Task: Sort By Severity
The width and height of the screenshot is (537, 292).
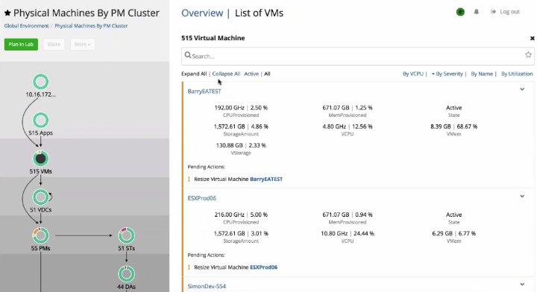Action: (x=447, y=74)
